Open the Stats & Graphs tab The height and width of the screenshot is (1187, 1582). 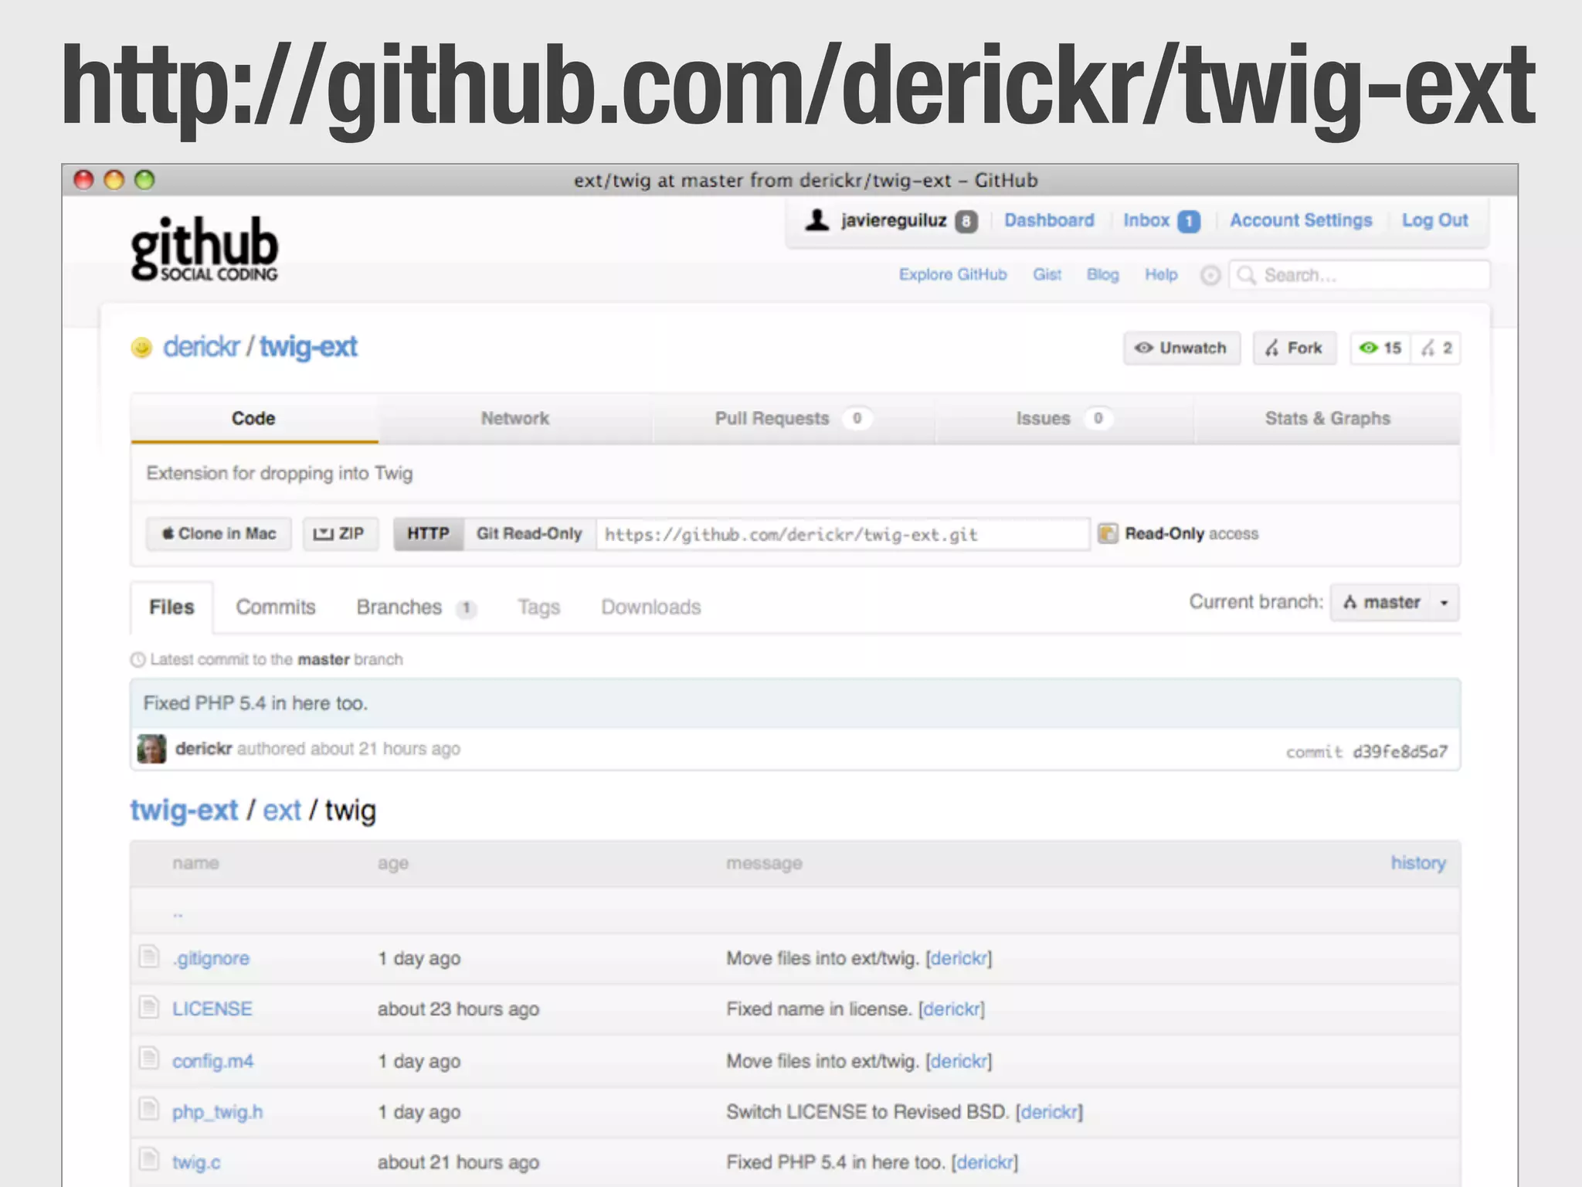[1327, 418]
